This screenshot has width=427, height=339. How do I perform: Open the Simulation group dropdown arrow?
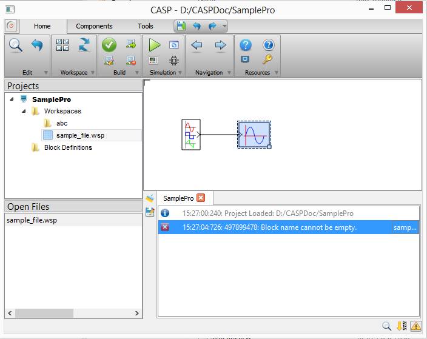(180, 73)
